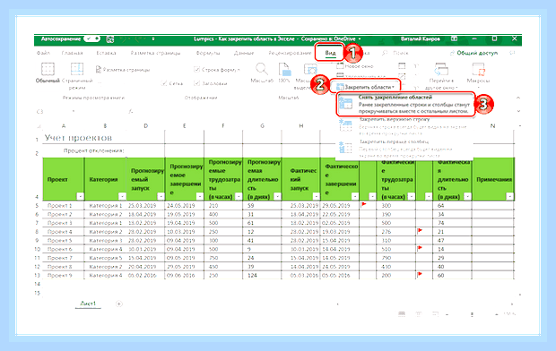This screenshot has height=351, width=556.
Task: Choose Закрепить верхнюю строку menu entry
Action: pyautogui.click(x=395, y=119)
